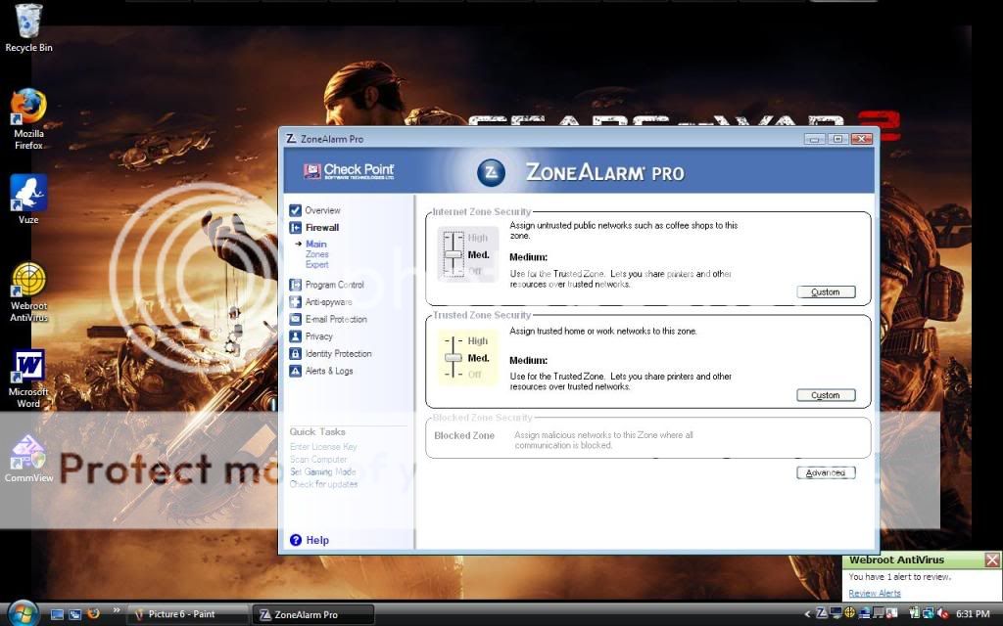This screenshot has height=626, width=1003.
Task: Click the Privacy sidebar icon
Action: [295, 336]
